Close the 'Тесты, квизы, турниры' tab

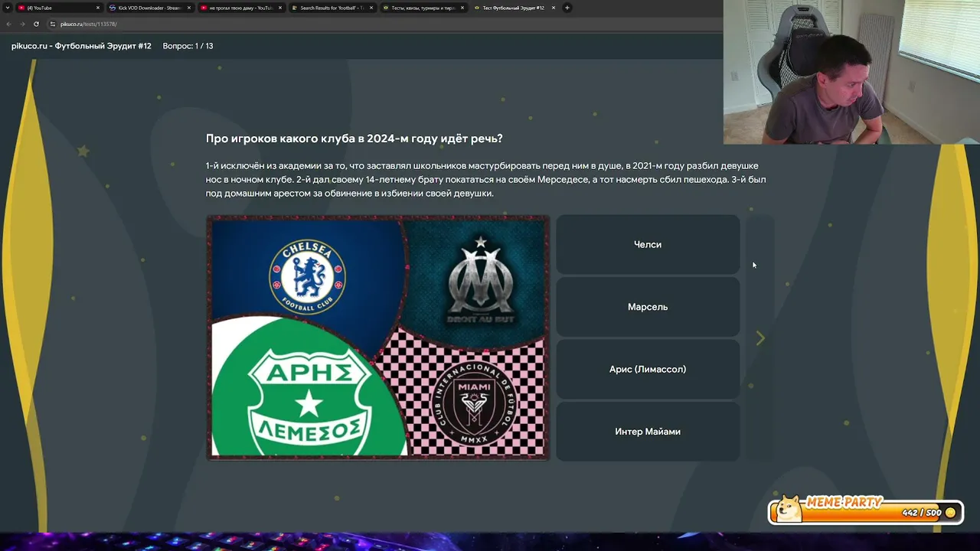click(x=462, y=8)
